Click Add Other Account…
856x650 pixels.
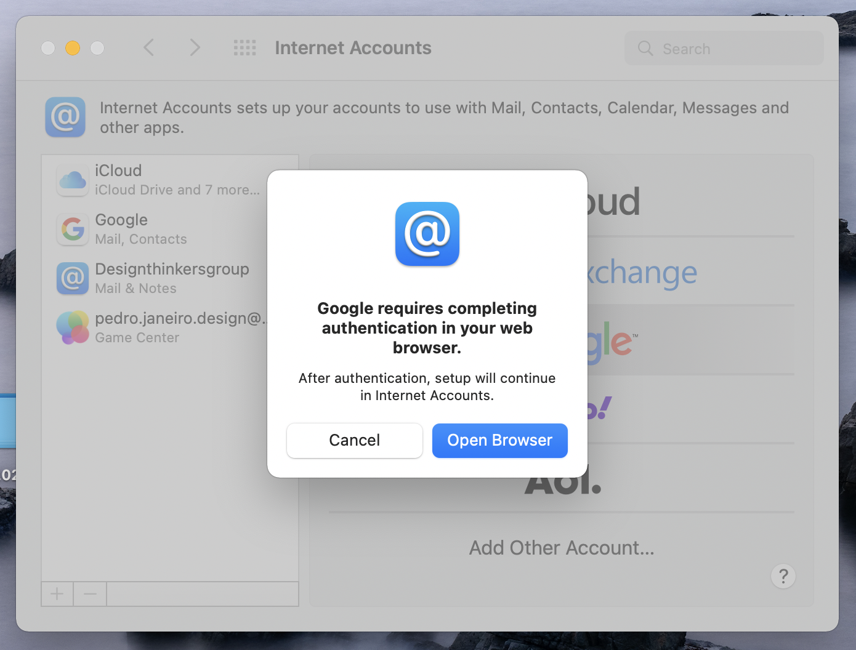coord(562,548)
